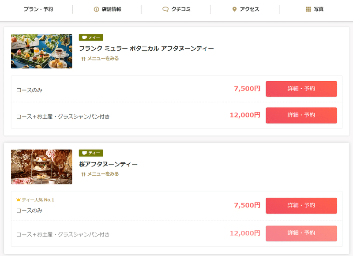Click the info icon beside 店舗情報
Screen dimensions: 353x256
[96, 9]
